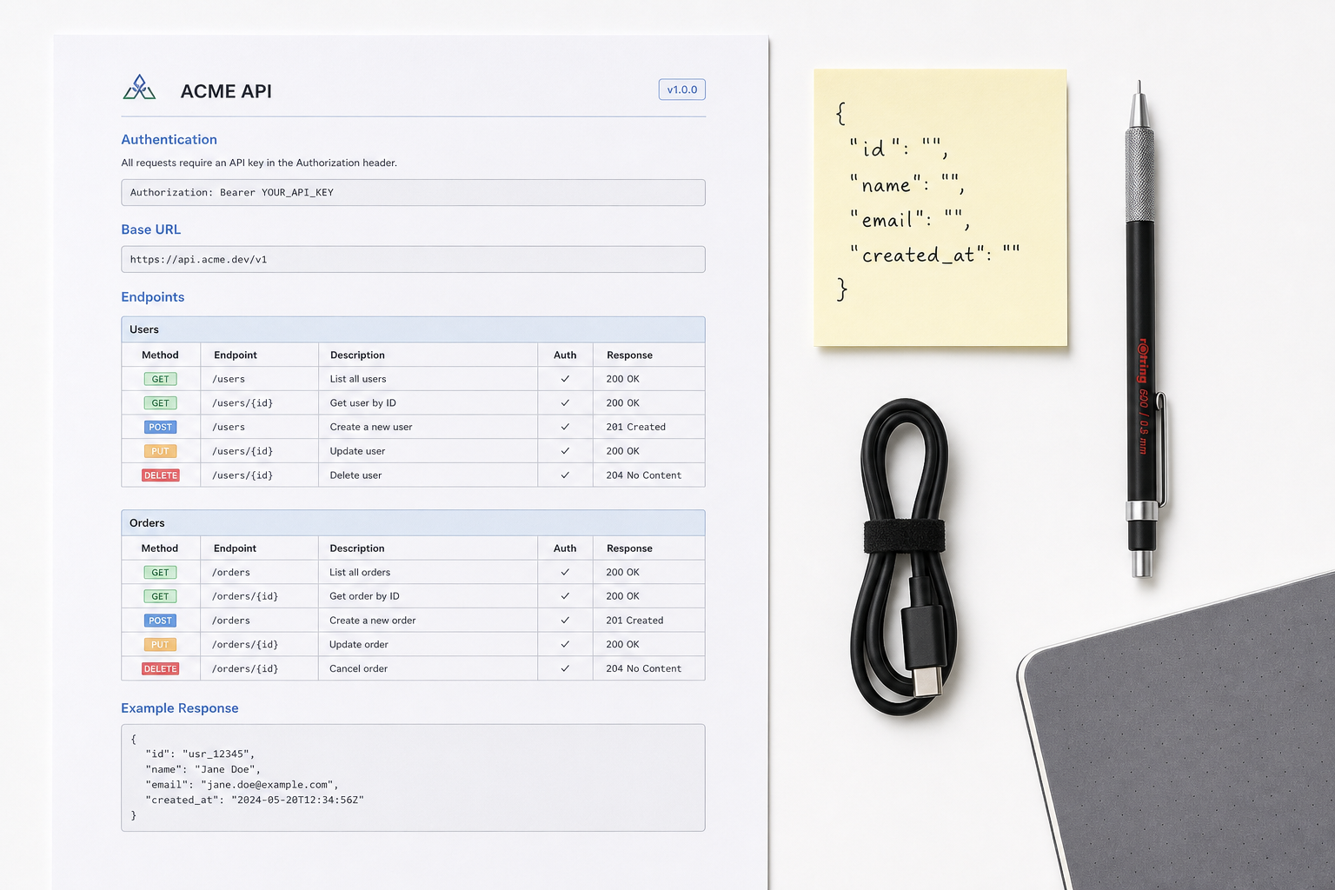Click the Users table title bar
The height and width of the screenshot is (890, 1335).
pyautogui.click(x=413, y=329)
